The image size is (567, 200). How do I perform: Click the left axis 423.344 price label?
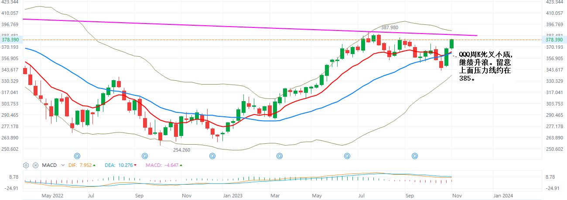pyautogui.click(x=9, y=2)
